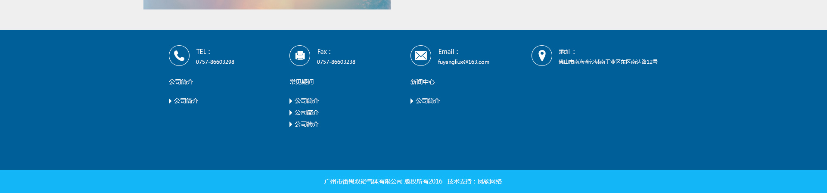Click the email address fuyangliux@163.com

click(463, 62)
